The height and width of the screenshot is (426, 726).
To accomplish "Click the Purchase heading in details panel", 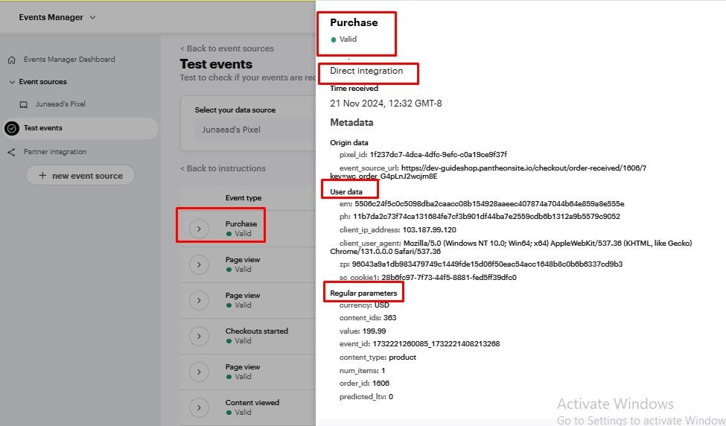I will tap(354, 23).
